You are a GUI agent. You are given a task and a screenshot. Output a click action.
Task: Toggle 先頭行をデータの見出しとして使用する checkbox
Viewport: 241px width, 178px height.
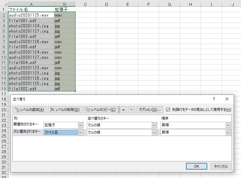[168, 110]
